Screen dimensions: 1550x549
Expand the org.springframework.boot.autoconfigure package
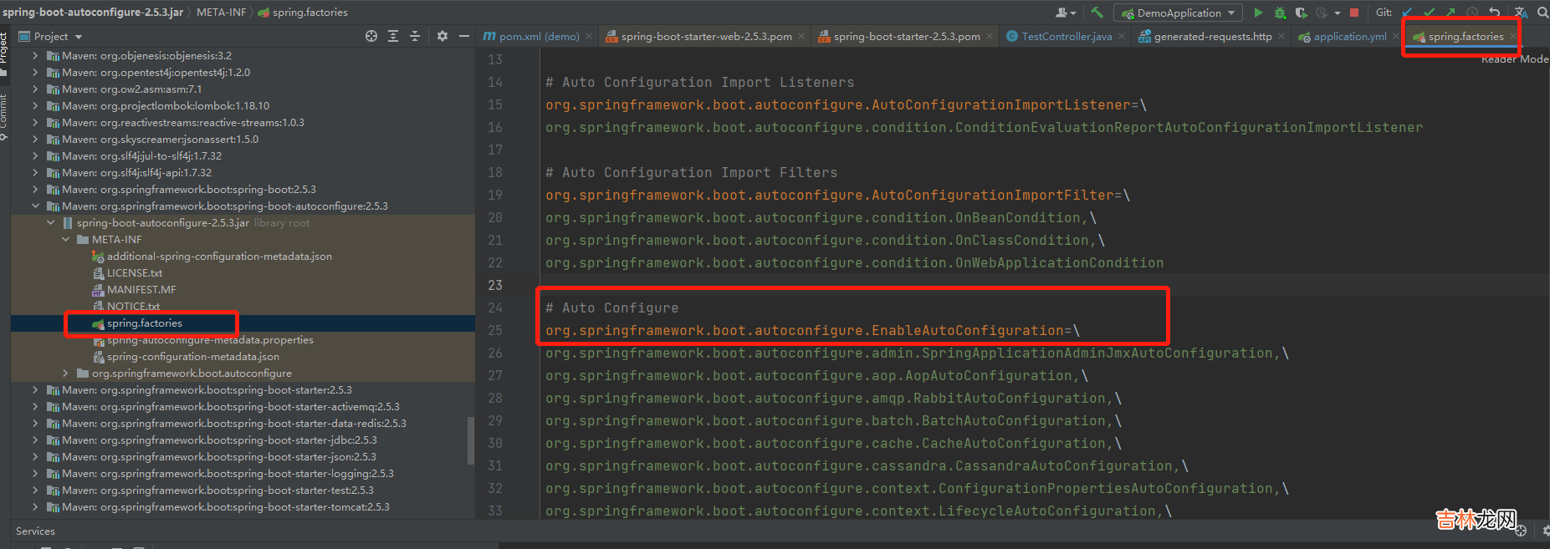tap(66, 374)
